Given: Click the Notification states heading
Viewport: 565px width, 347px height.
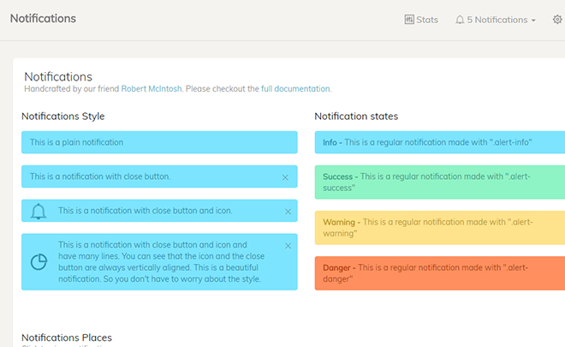Looking at the screenshot, I should pyautogui.click(x=356, y=117).
